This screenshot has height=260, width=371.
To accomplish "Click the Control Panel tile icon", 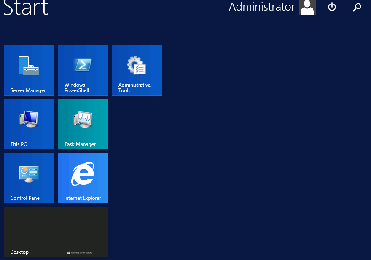I will click(x=29, y=173).
